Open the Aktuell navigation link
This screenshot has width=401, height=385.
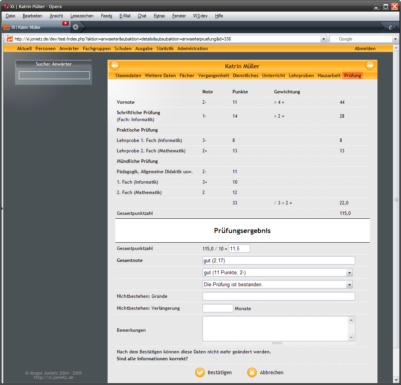(x=24, y=49)
